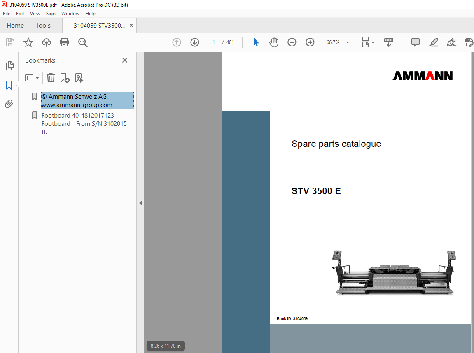Click the 8.26 x 11.70 in size label
Screen dimensions: 474x353
[166, 346]
